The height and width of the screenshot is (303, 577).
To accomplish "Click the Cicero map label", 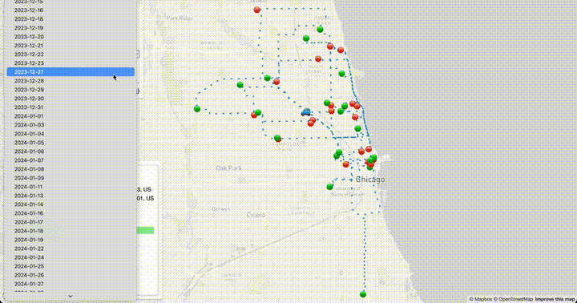I will tap(256, 215).
